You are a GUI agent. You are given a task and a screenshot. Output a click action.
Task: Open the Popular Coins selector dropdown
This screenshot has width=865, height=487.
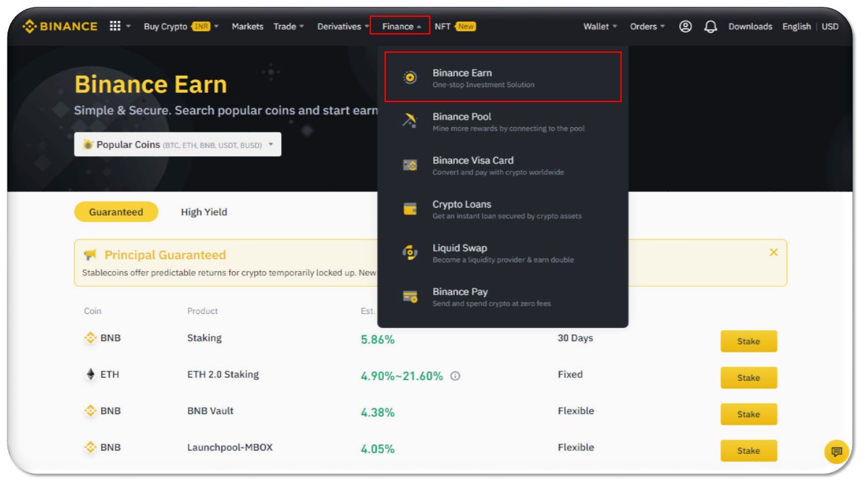[x=178, y=145]
